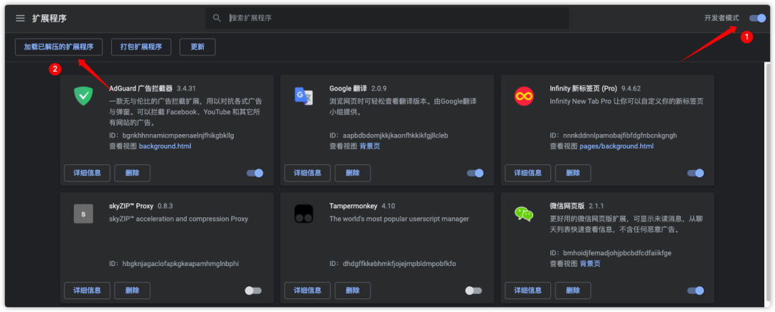Click the skyZIP™ Proxy title text

tap(131, 206)
